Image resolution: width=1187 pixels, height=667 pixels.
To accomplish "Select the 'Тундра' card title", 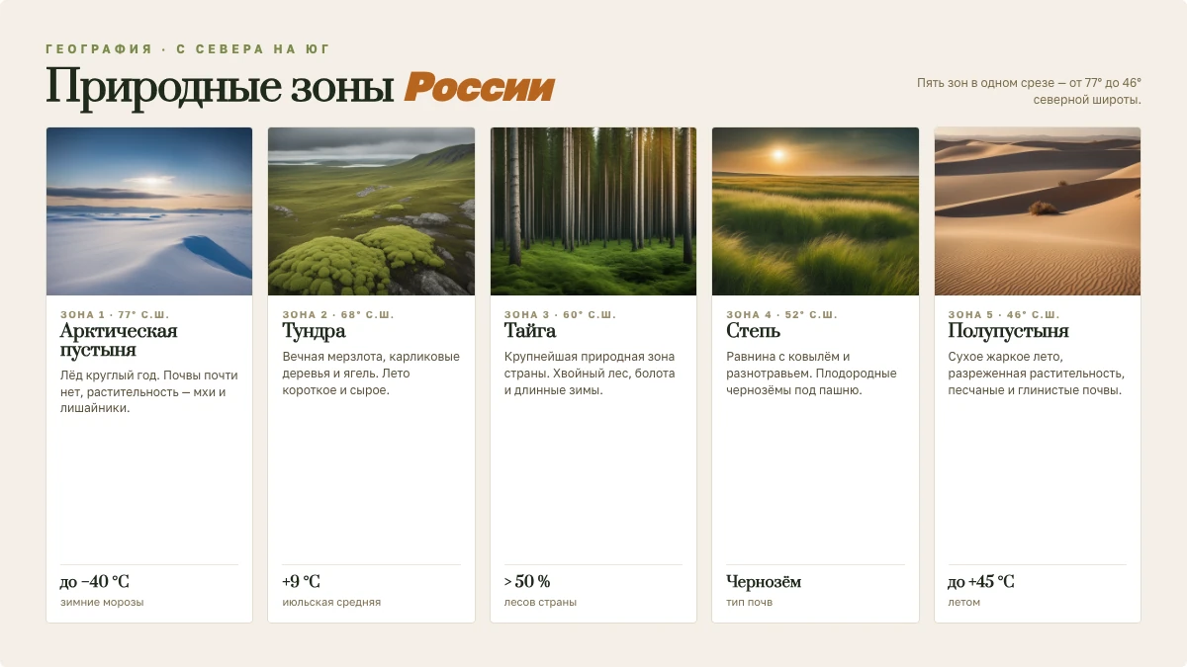I will coord(314,331).
